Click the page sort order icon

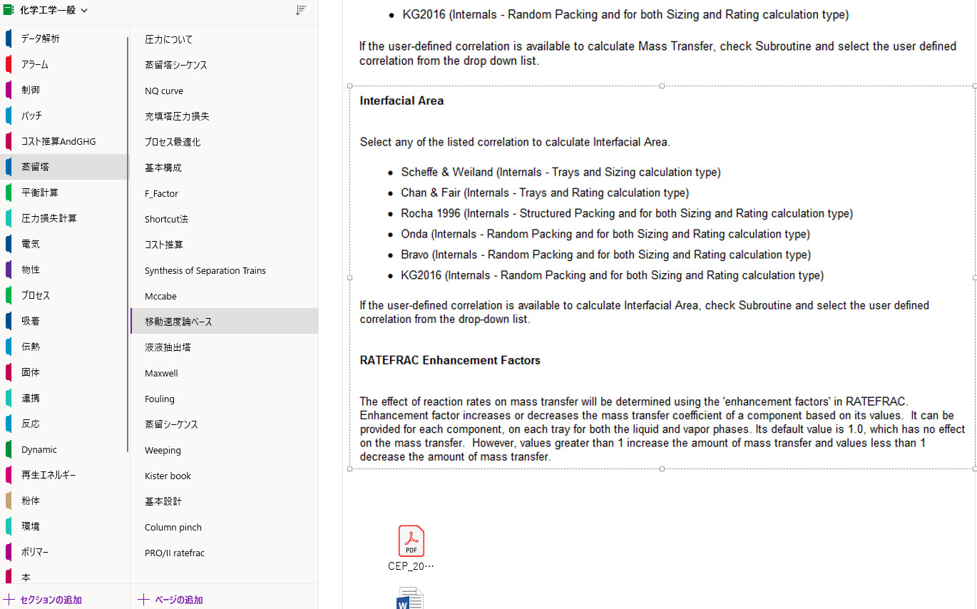click(x=302, y=11)
